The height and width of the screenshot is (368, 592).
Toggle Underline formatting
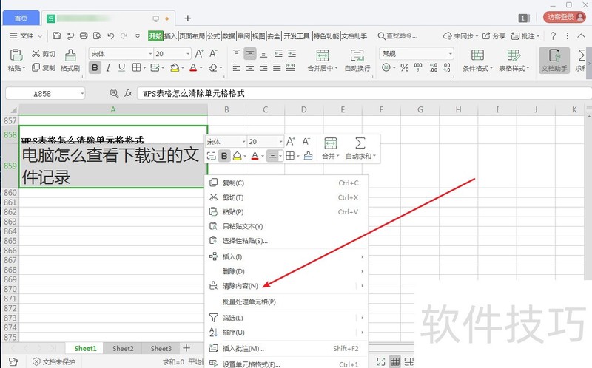point(121,67)
